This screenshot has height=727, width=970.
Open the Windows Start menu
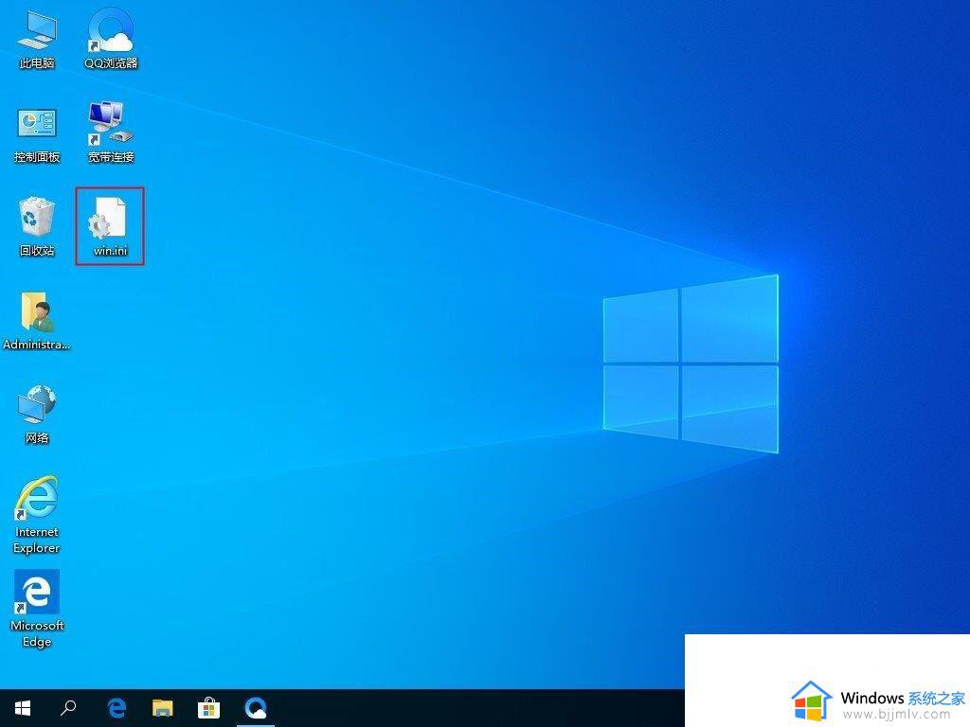tap(23, 708)
